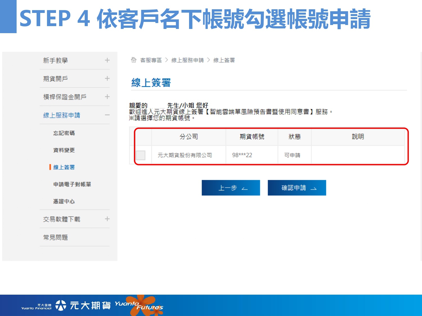Select 線上簽署 submenu link
The width and height of the screenshot is (422, 316).
coord(64,167)
